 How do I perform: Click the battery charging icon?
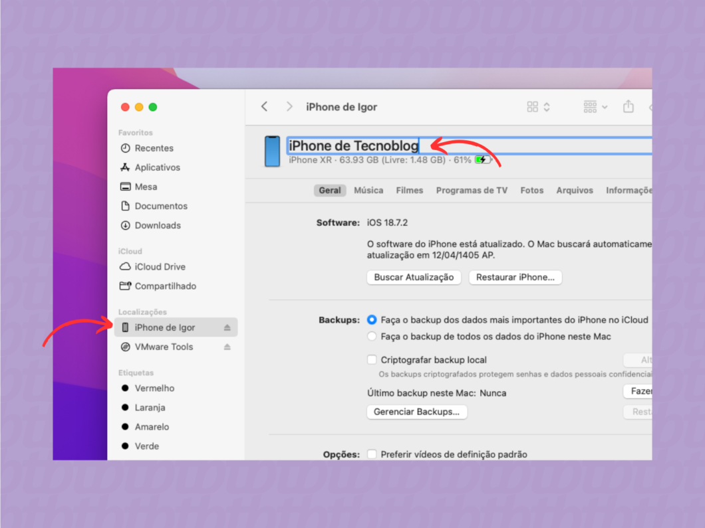point(483,160)
